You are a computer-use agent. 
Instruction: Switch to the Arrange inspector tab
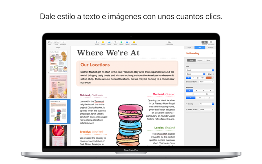pos(210,48)
